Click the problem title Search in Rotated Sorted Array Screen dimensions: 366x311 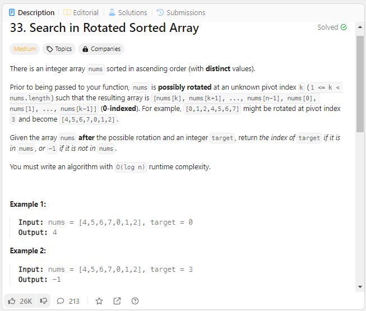tap(104, 28)
